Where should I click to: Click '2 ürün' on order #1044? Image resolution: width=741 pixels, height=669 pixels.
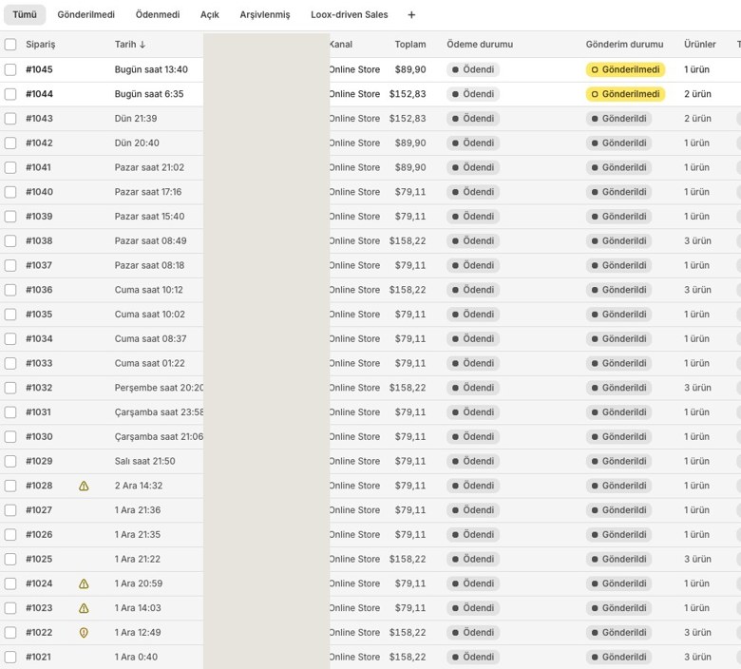(697, 94)
